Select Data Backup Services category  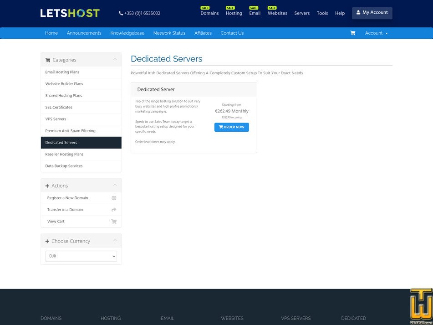click(x=81, y=166)
